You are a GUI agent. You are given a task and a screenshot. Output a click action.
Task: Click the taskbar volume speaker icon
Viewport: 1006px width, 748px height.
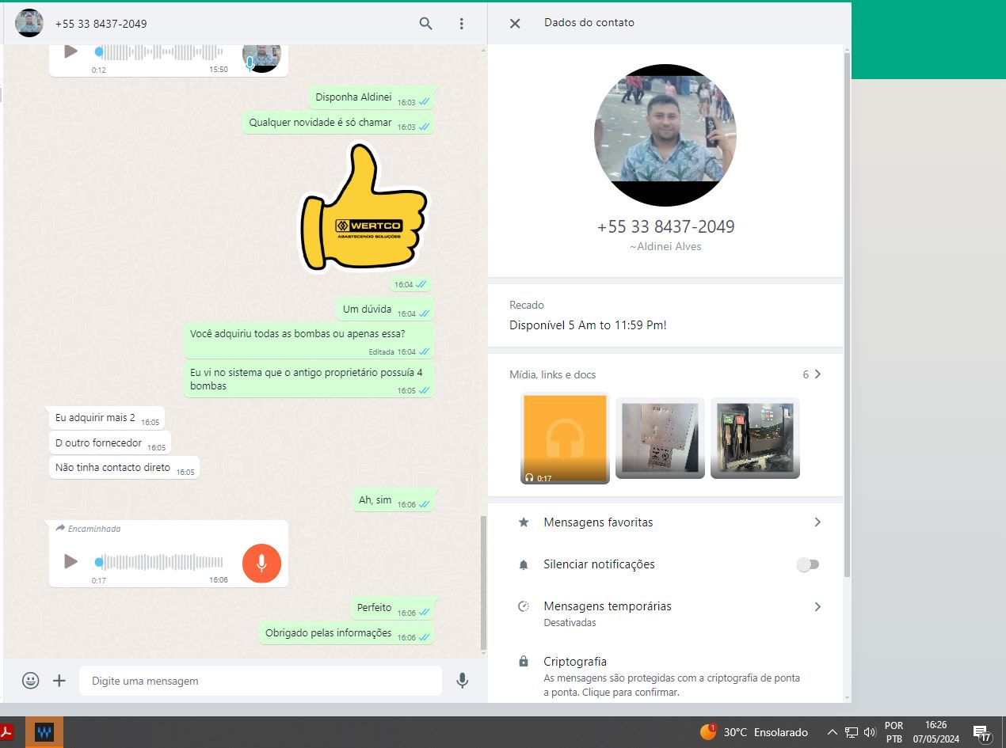coord(870,732)
